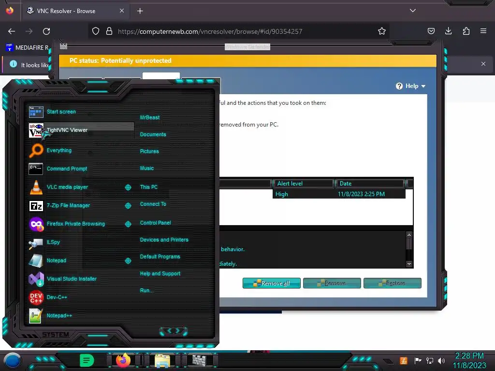This screenshot has width=495, height=371.
Task: Click the Java tray icon
Action: click(404, 360)
